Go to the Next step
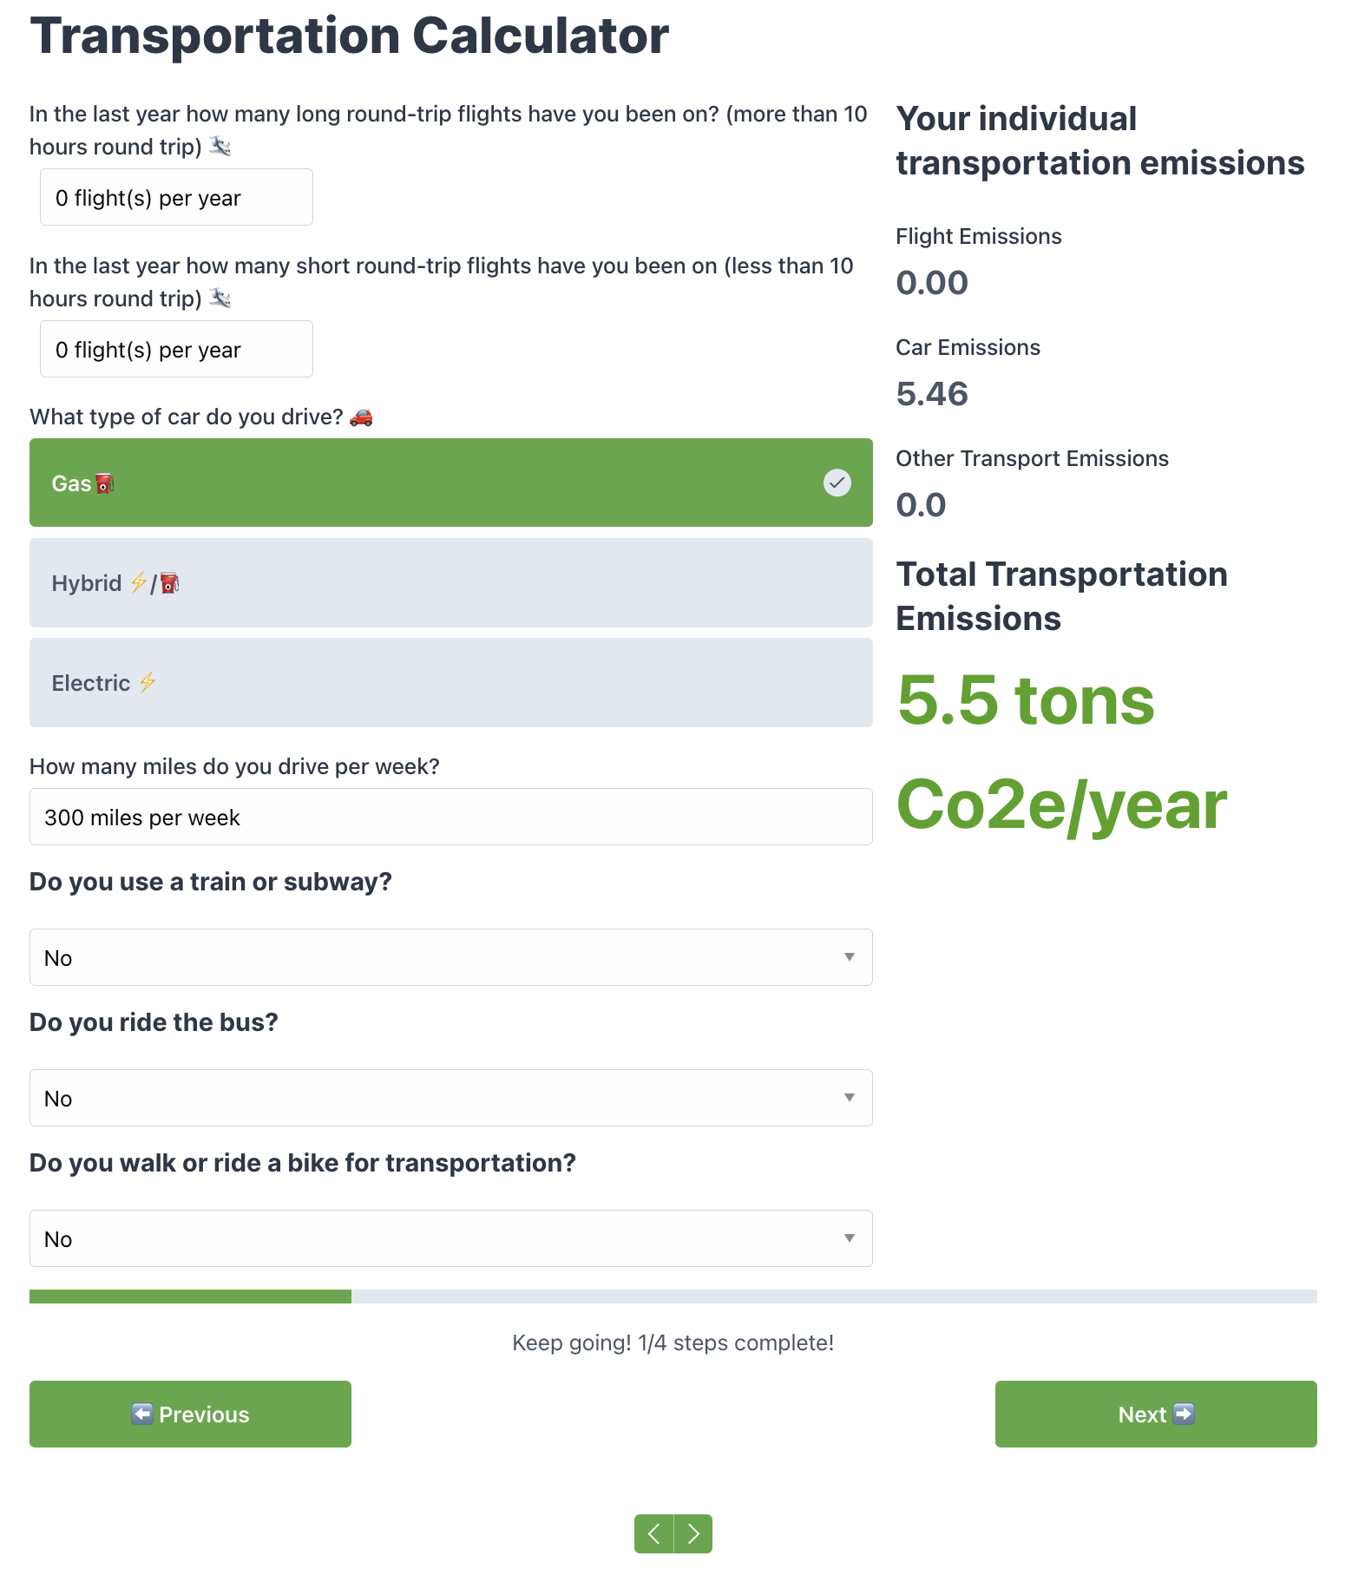 click(1155, 1414)
